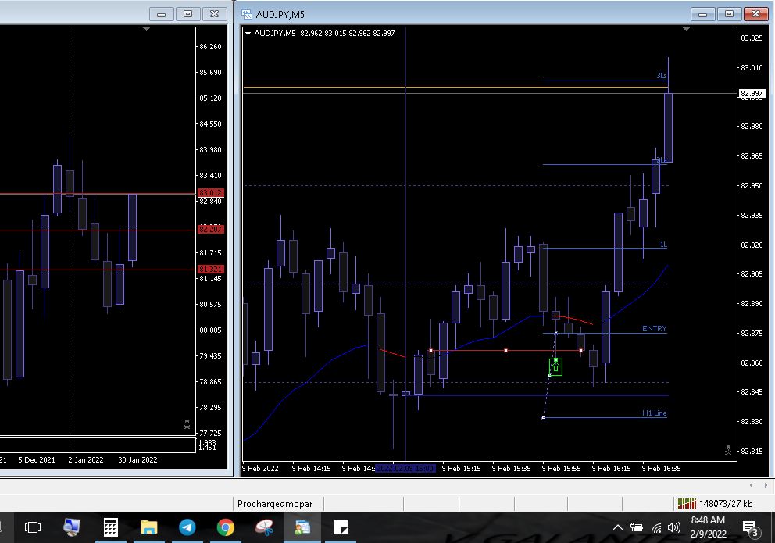
Task: Open File Explorer from the taskbar
Action: (x=148, y=527)
